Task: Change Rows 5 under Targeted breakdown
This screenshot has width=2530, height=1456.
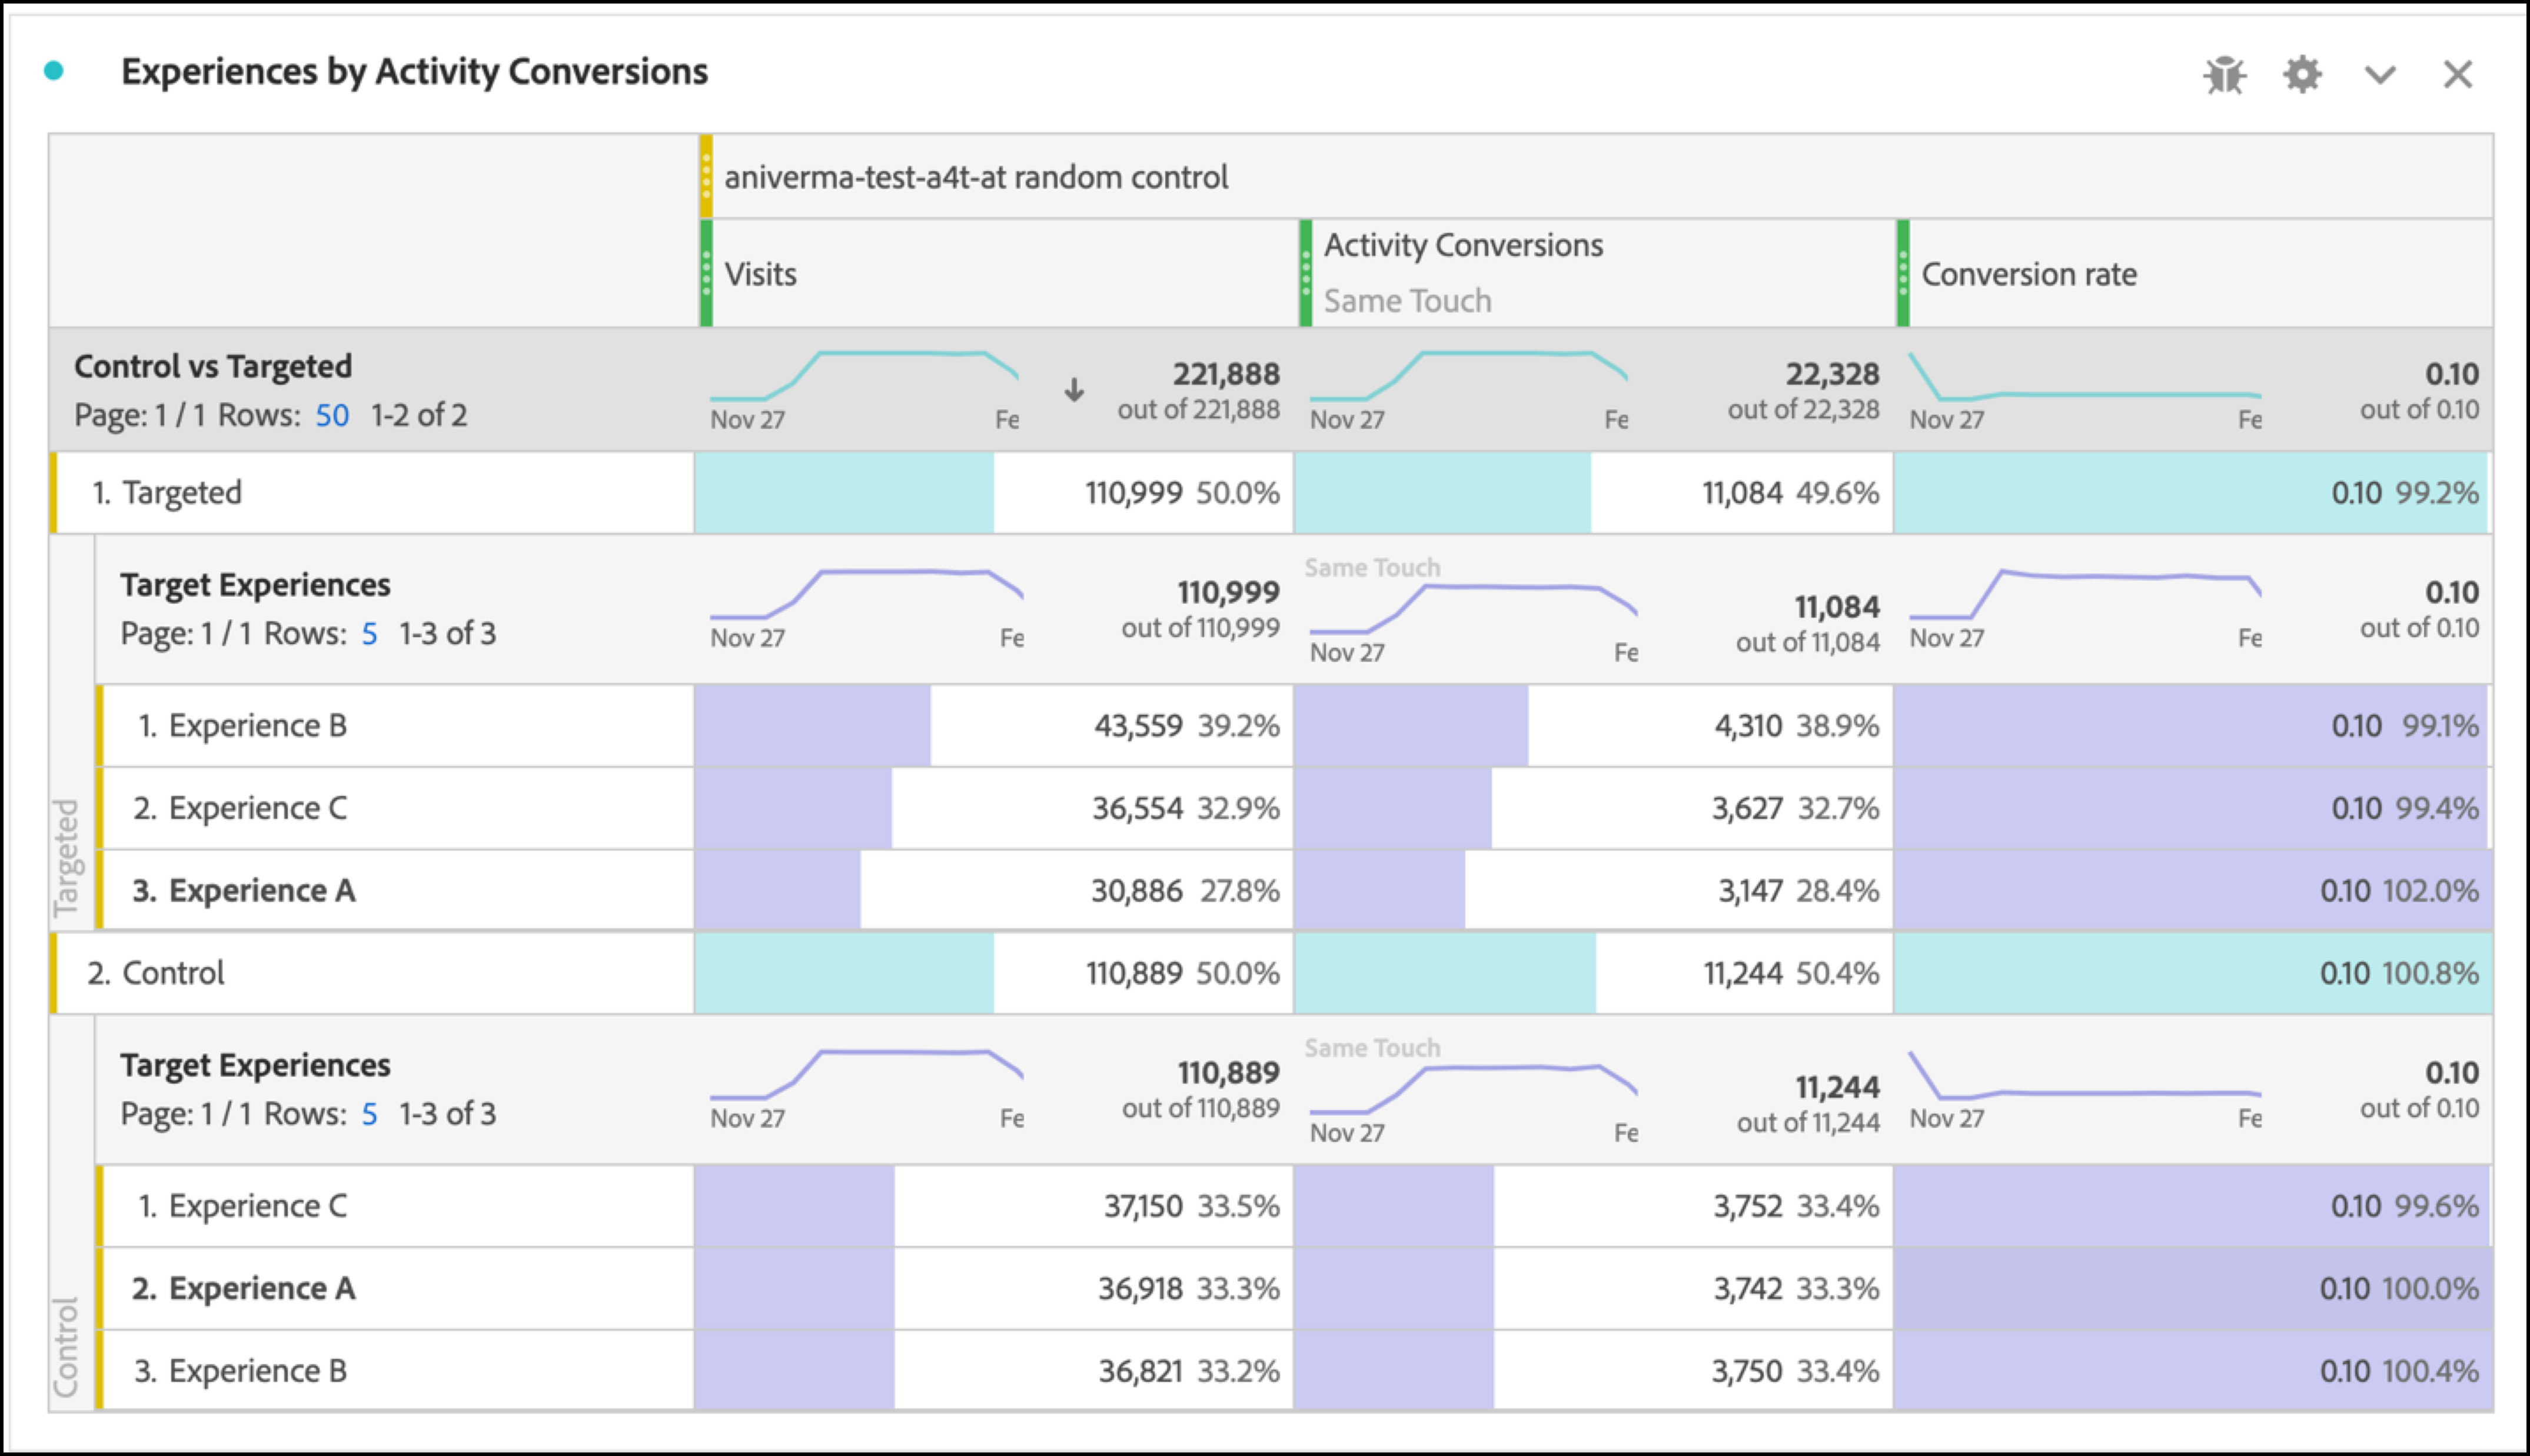Action: click(x=369, y=633)
